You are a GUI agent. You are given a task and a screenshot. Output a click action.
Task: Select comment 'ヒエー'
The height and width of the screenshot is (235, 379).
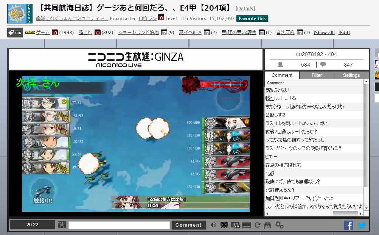[x=314, y=157]
